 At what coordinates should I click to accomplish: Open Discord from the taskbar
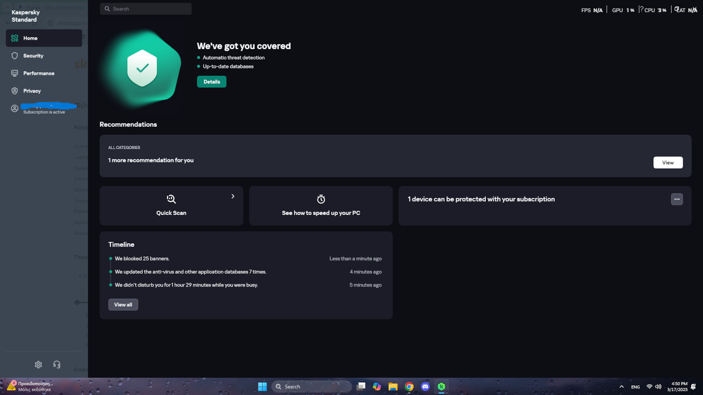point(425,387)
